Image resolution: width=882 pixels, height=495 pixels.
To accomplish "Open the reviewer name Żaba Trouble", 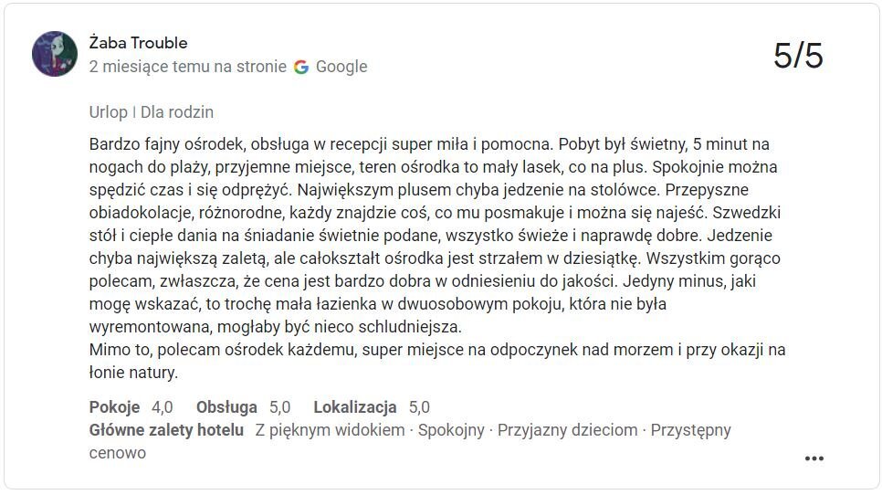I will pos(138,43).
